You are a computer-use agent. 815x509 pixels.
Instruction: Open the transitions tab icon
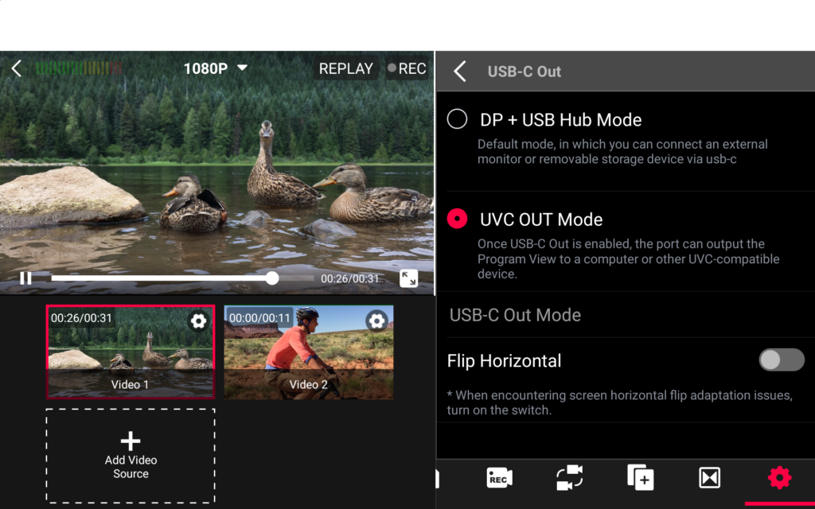(x=709, y=478)
